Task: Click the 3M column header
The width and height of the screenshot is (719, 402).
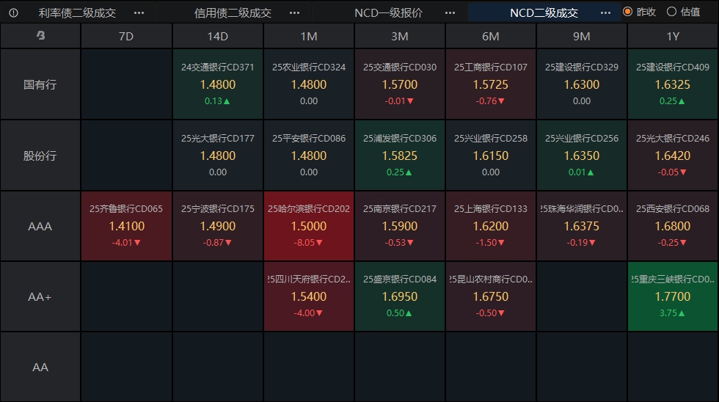Action: (x=399, y=36)
